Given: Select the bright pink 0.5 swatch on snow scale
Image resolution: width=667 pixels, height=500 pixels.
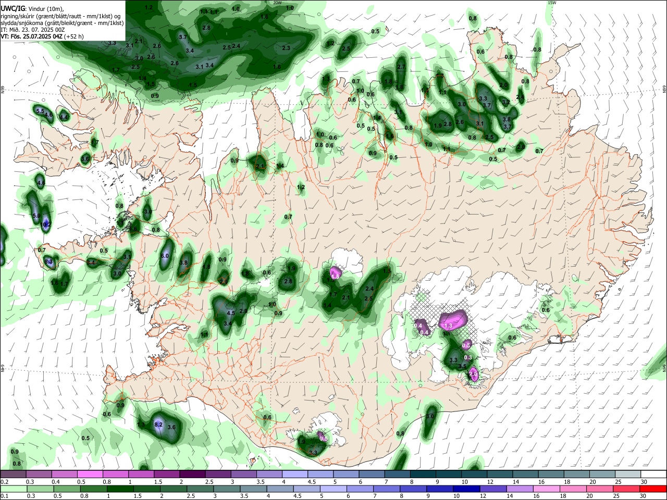Looking at the screenshot, I should click(x=90, y=474).
